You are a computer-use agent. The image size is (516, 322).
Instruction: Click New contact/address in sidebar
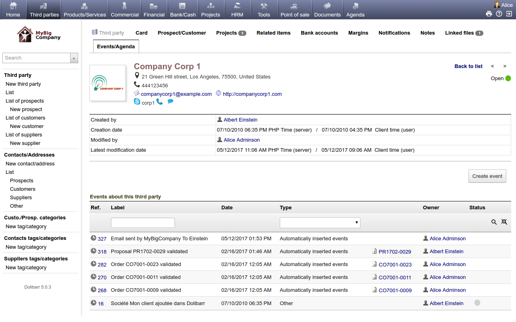click(30, 164)
